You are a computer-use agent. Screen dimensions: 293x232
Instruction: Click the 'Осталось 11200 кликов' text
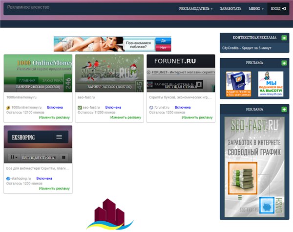click(x=96, y=113)
